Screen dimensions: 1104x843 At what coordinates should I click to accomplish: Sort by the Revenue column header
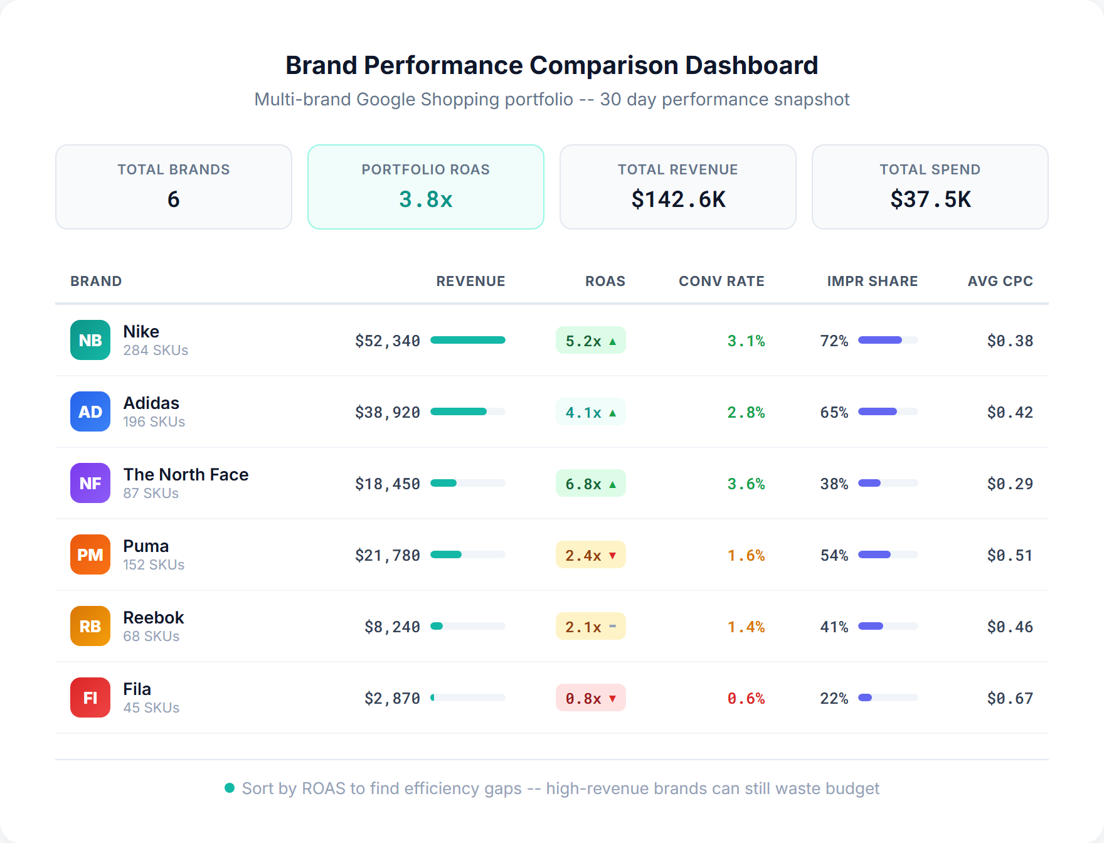(x=470, y=281)
